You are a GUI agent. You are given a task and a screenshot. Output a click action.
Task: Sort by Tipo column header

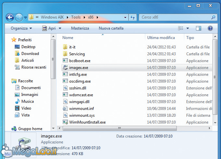coord(190,38)
